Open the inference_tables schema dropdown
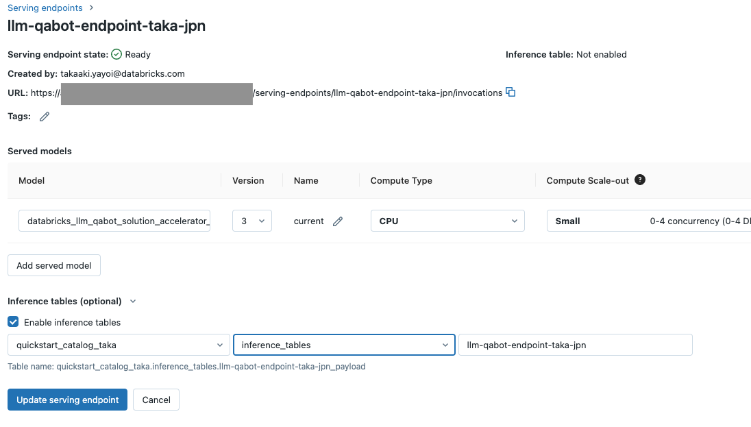Viewport: 751px width, 427px height. coord(344,345)
